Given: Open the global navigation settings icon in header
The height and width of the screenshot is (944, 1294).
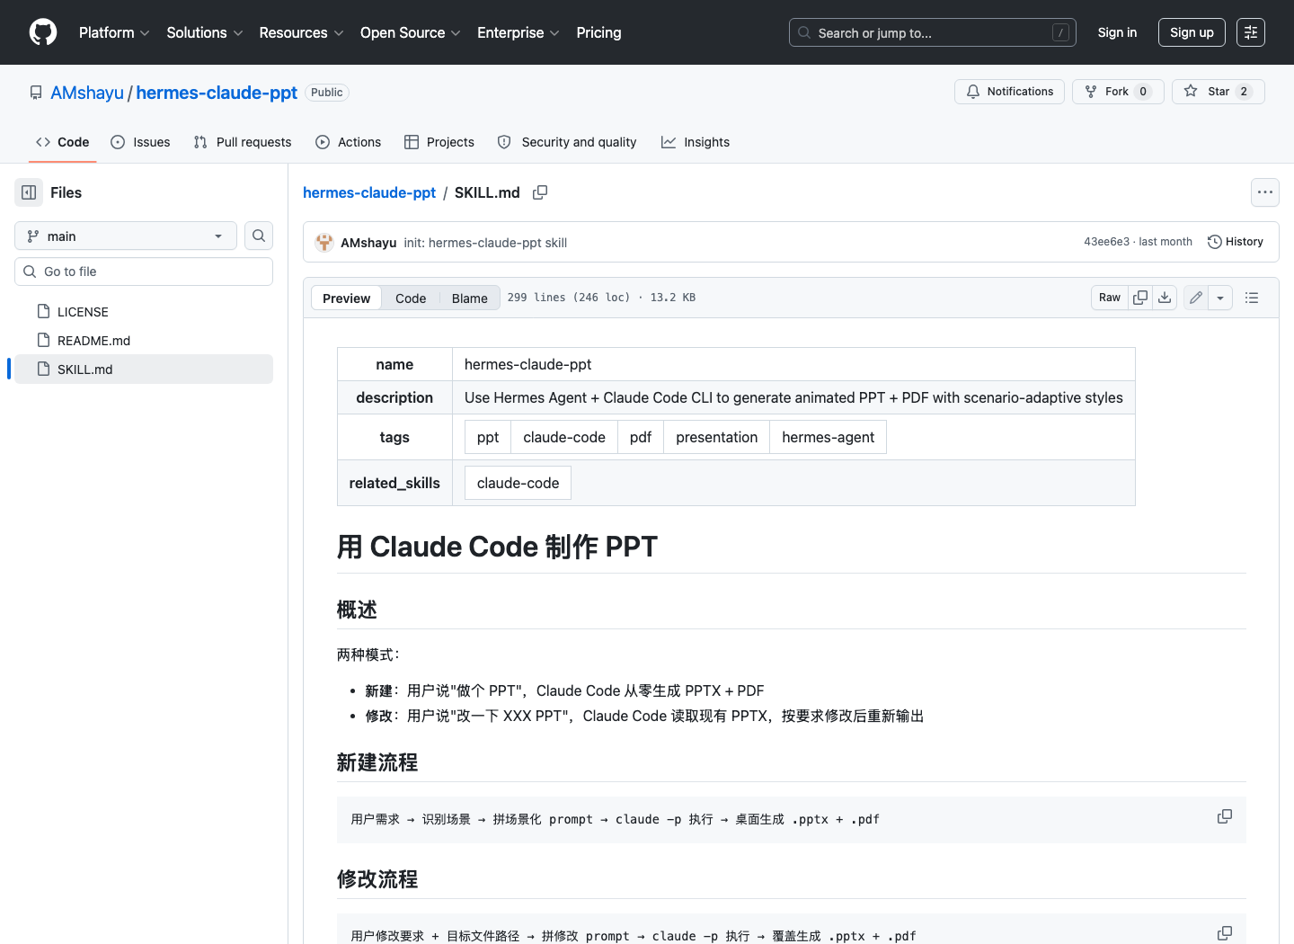Looking at the screenshot, I should point(1251,32).
